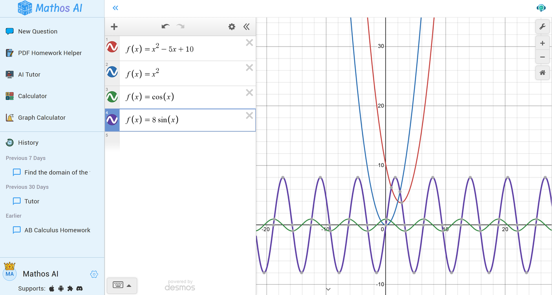Hide the red x²−5x+10 curve

[x=112, y=47]
